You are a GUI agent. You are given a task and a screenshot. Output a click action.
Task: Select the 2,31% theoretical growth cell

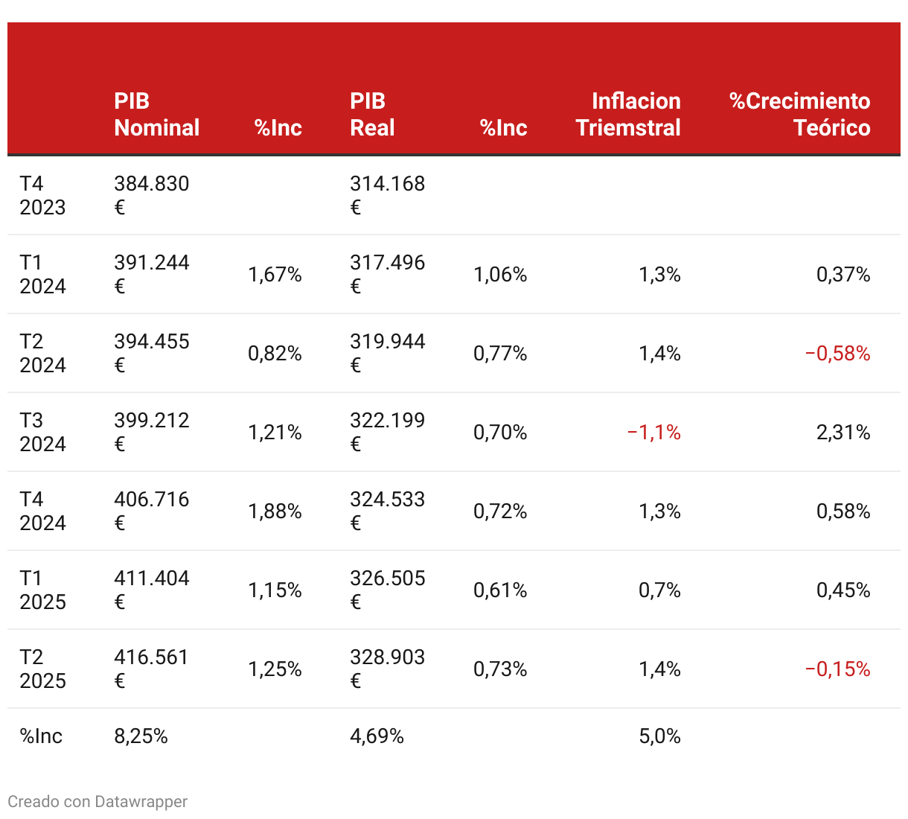[x=843, y=432]
